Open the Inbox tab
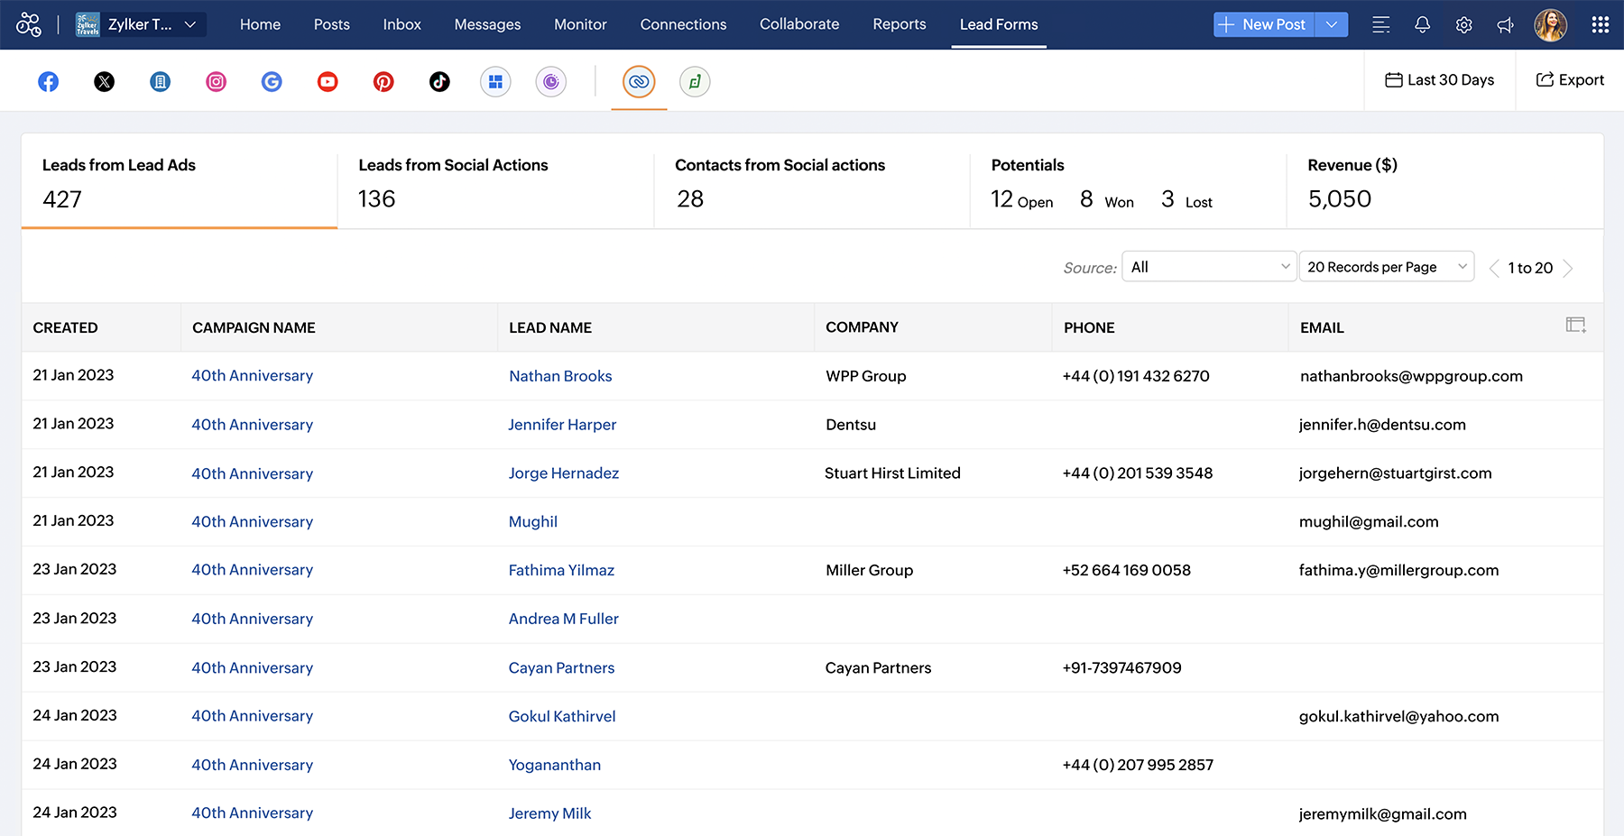This screenshot has width=1624, height=836. pos(402,24)
